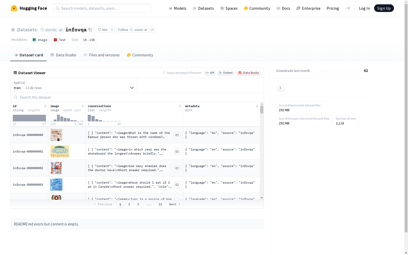Switch to the Dataset card tab

click(x=29, y=55)
